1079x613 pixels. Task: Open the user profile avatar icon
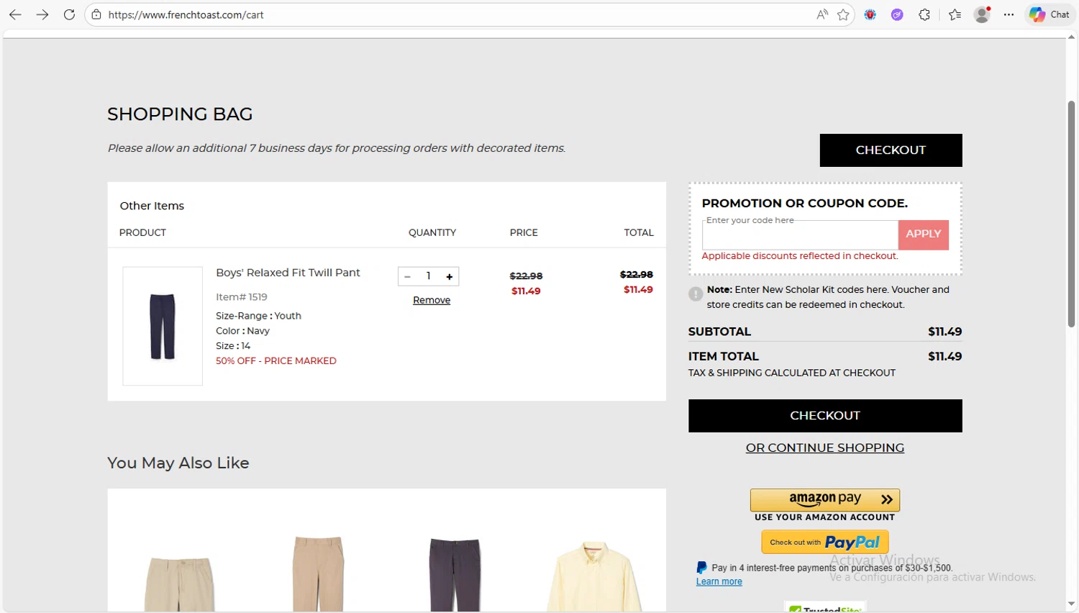981,14
